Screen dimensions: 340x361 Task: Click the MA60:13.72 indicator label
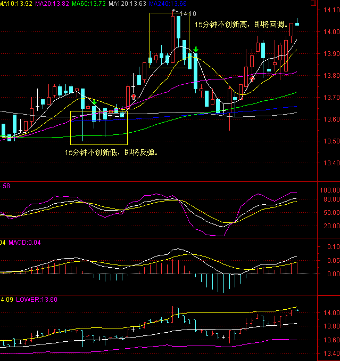point(89,4)
